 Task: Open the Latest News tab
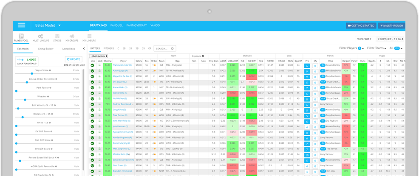(69, 49)
